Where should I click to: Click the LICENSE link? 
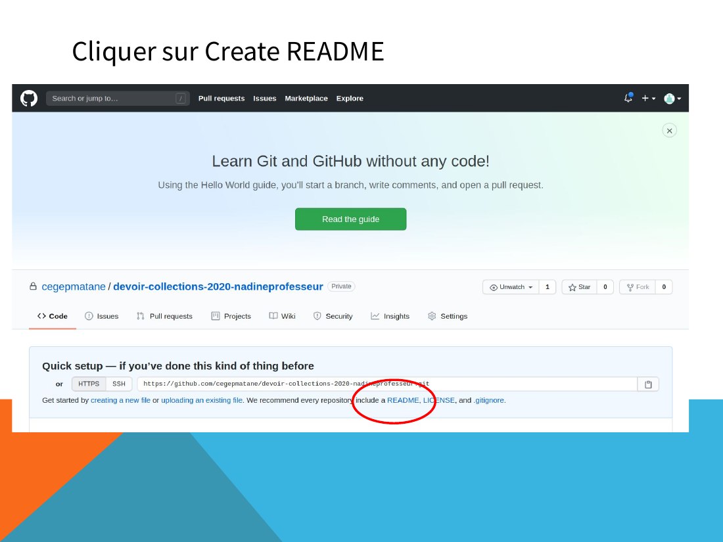click(438, 400)
